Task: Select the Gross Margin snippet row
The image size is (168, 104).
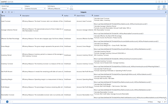Action: coord(84,46)
